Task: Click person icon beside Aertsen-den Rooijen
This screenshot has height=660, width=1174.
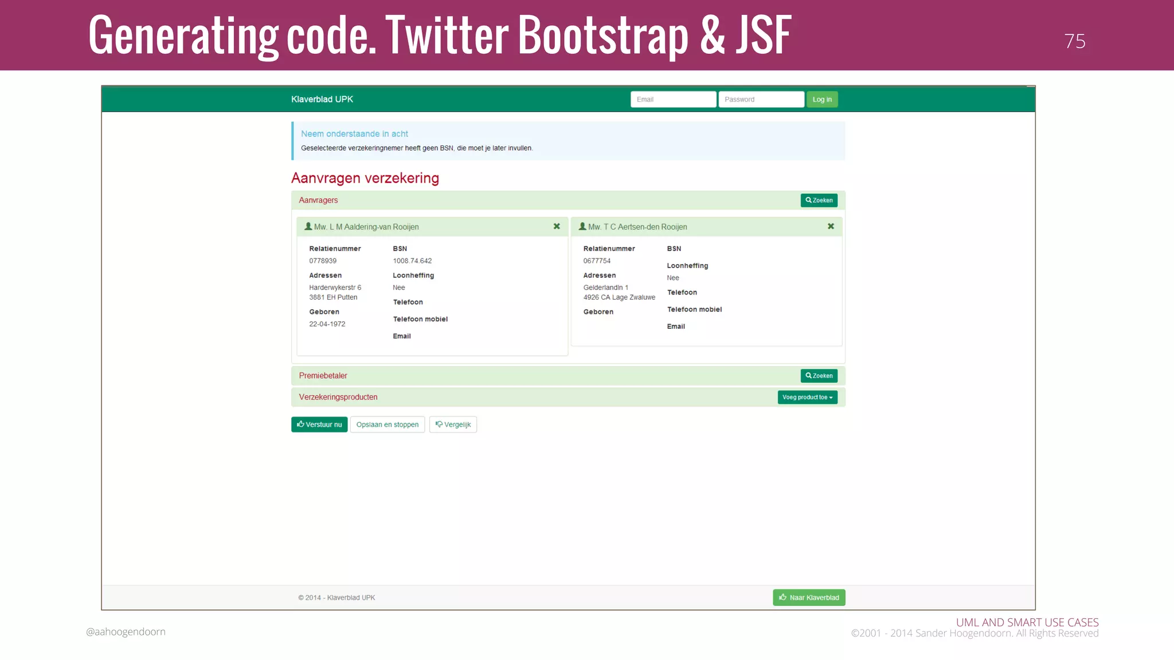Action: pyautogui.click(x=582, y=226)
